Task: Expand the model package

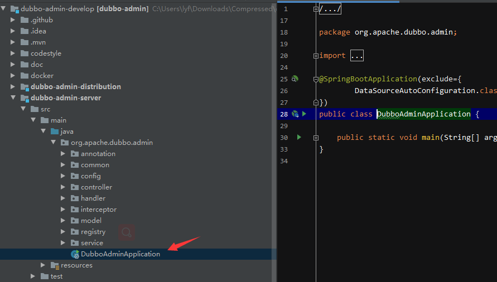Action: coord(63,221)
